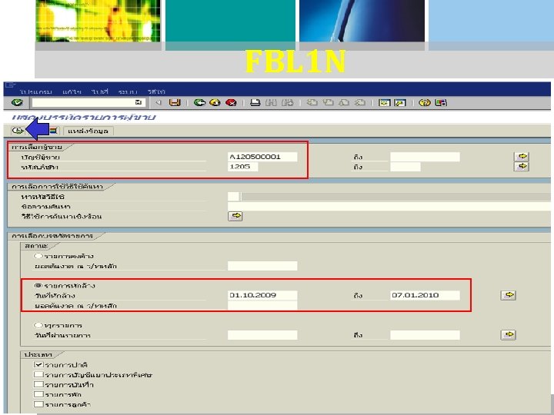This screenshot has width=554, height=415.
Task: Enable the special G/L transactions checkbox
Action: [x=38, y=374]
